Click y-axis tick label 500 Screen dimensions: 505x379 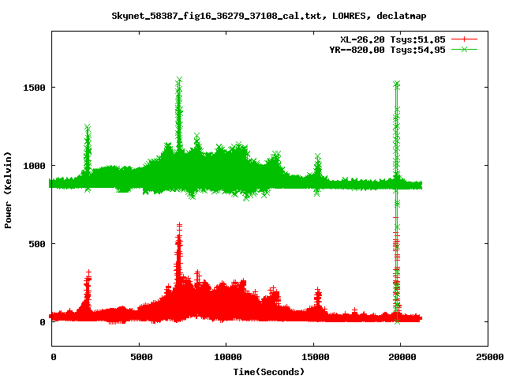(37, 244)
